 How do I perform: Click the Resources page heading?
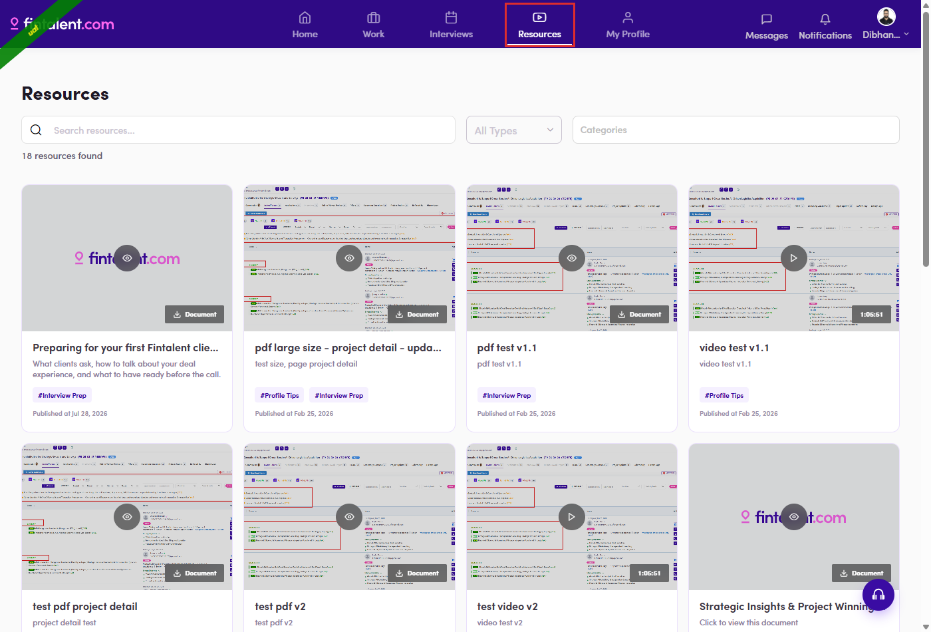pos(65,94)
